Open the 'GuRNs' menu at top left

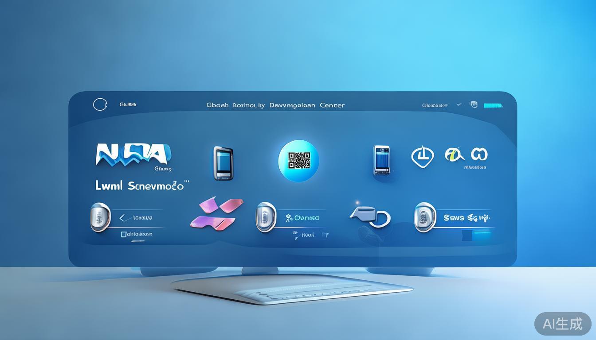[x=127, y=104]
